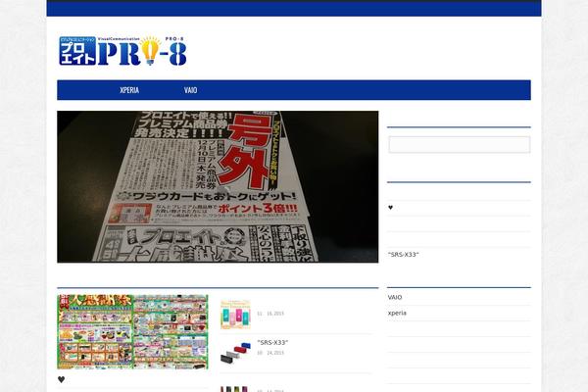Image resolution: width=588 pixels, height=392 pixels.
Task: Select the VAIO category in sidebar
Action: (395, 297)
